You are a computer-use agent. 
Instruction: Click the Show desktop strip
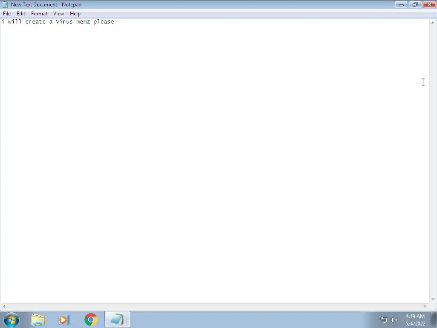point(434,319)
